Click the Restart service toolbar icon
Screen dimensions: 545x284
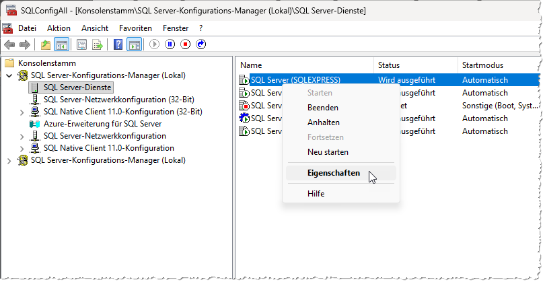click(x=201, y=44)
